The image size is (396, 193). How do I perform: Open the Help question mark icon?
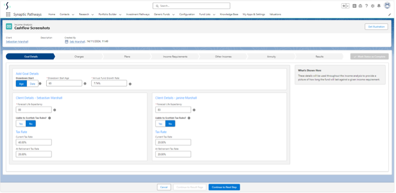367,6
